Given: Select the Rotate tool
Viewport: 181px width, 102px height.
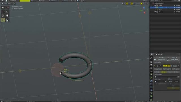Looking at the screenshot, I should click(7, 12).
